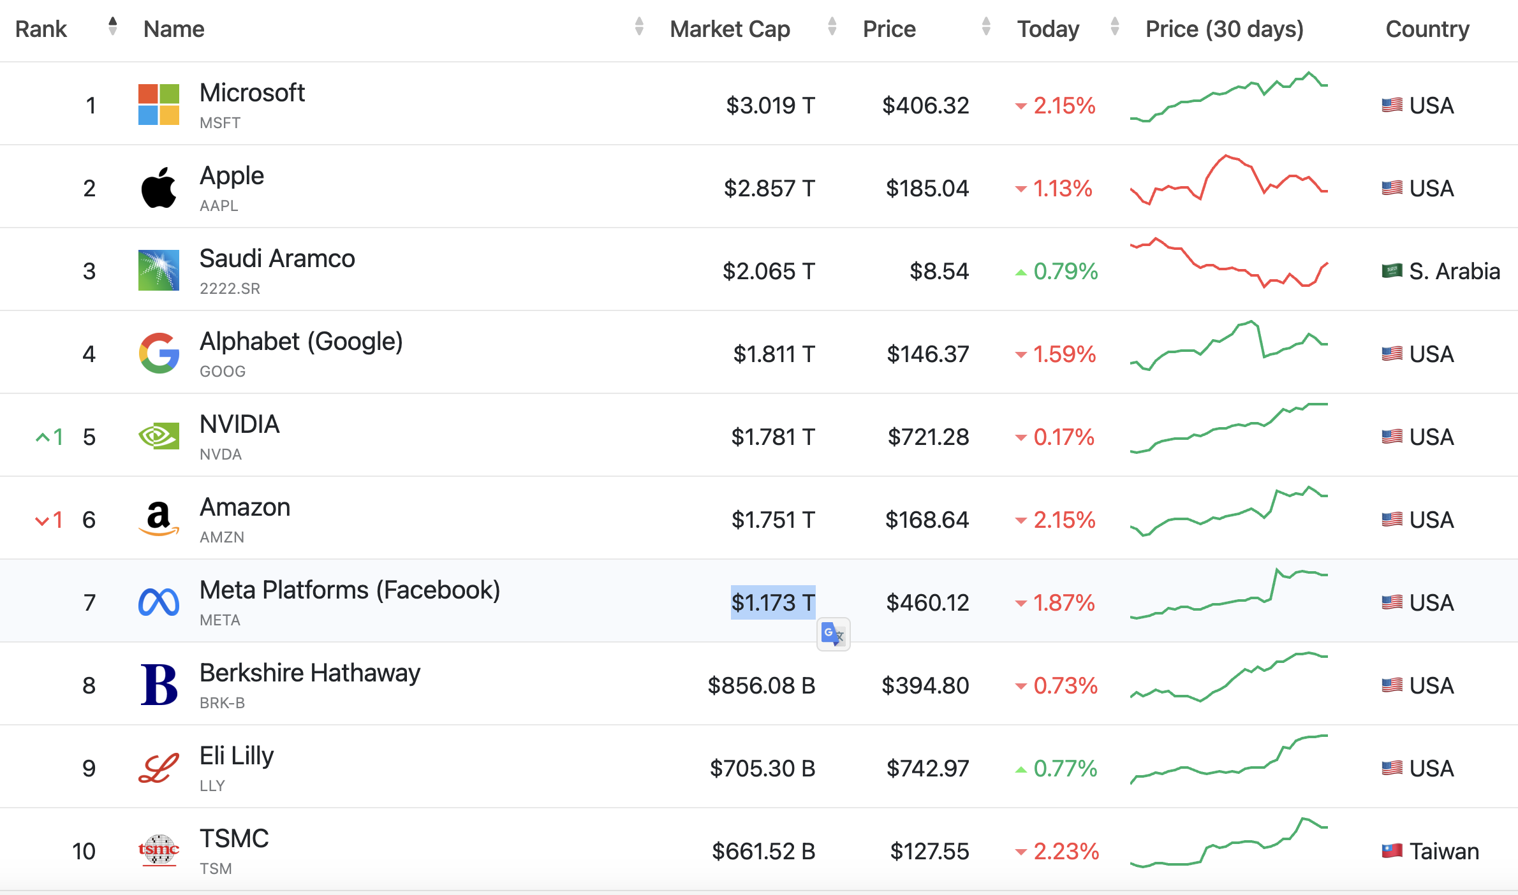This screenshot has width=1518, height=895.
Task: Click the Eli Lilly logo
Action: pyautogui.click(x=159, y=768)
